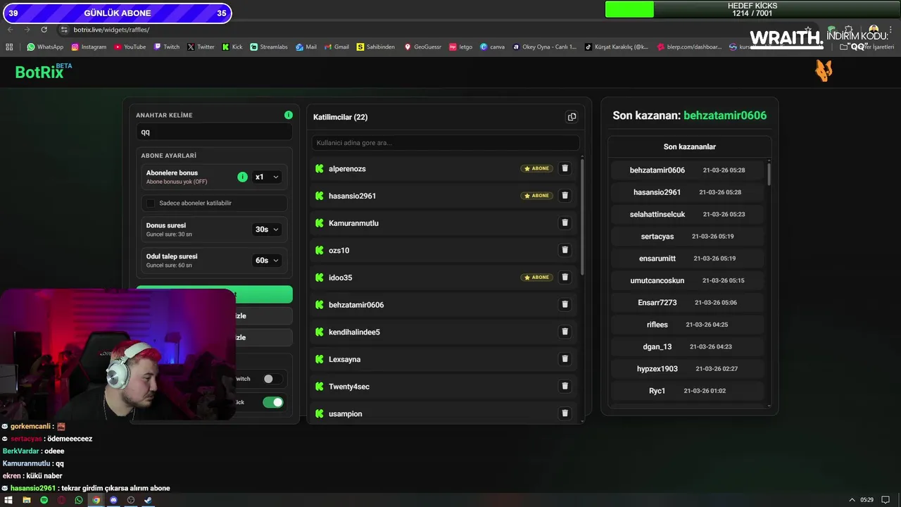
Task: Open OBS Studio from the taskbar
Action: (131, 500)
